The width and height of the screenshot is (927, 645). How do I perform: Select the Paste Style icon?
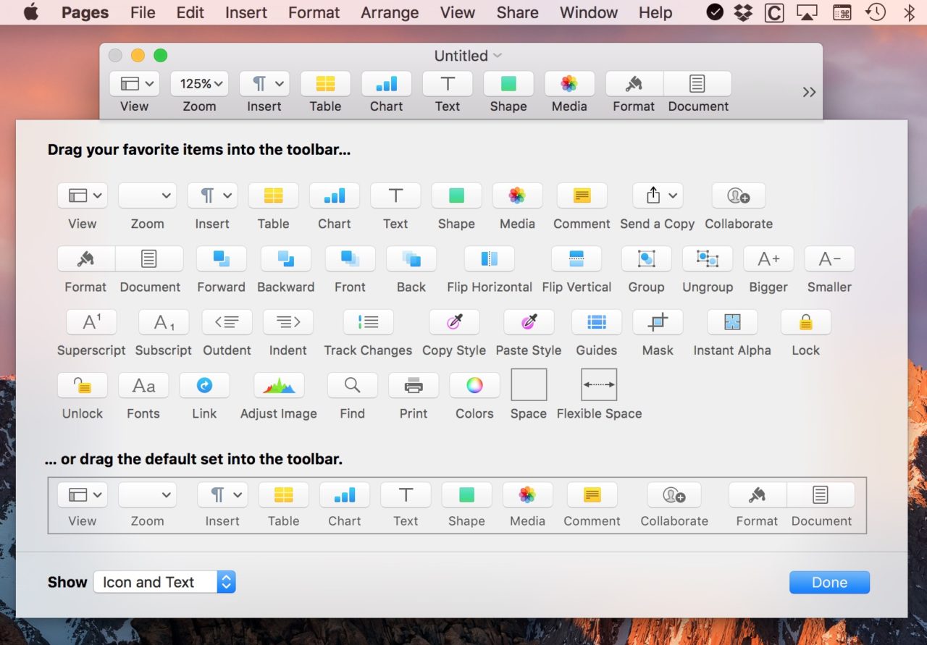coord(529,322)
